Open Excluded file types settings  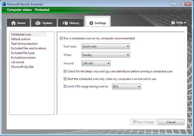[23, 53]
